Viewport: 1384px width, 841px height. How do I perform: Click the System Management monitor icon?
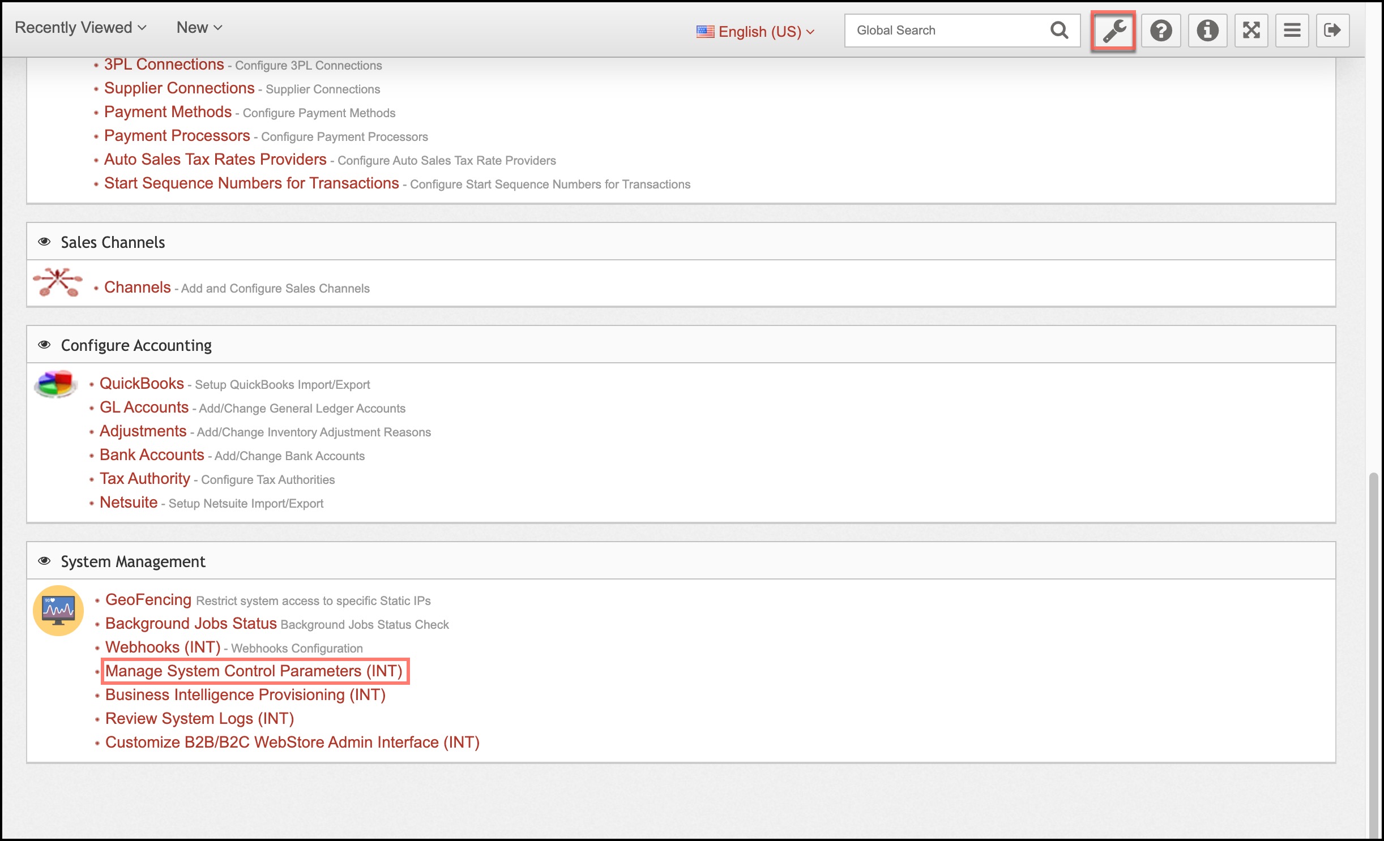click(58, 610)
